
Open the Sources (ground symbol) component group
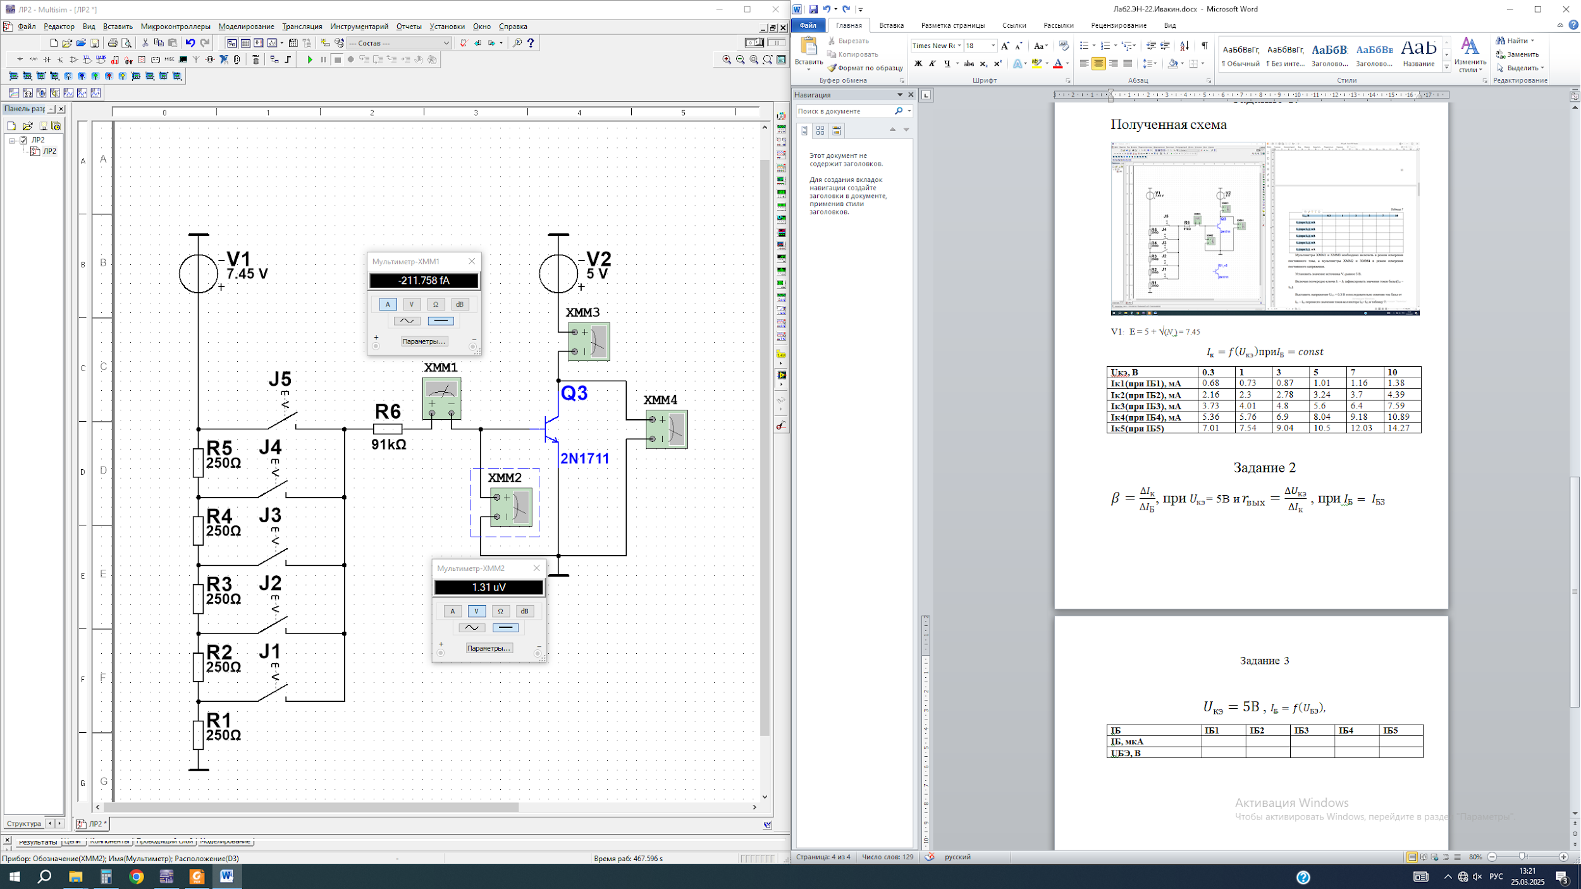tap(20, 59)
